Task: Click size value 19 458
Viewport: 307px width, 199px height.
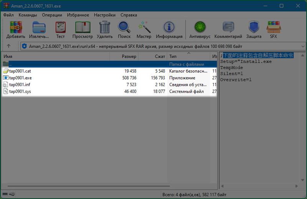Action: (130, 71)
